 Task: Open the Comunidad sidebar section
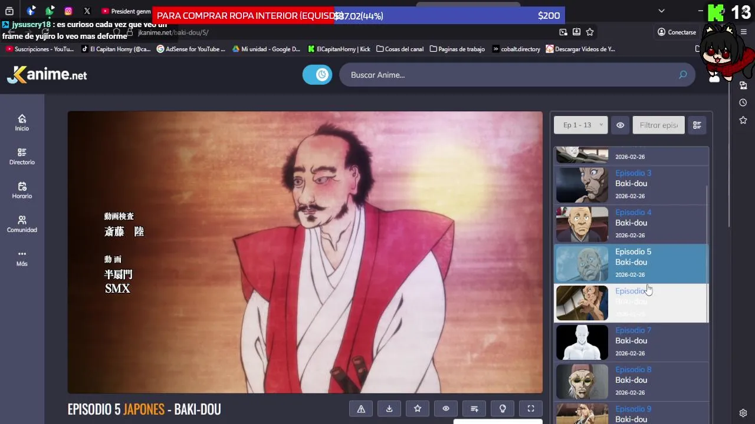[x=22, y=224]
